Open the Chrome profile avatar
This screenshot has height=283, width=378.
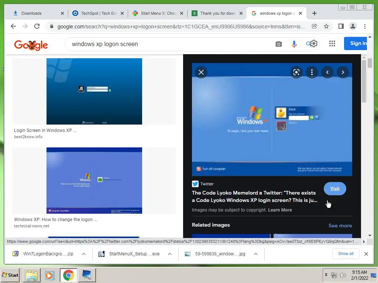click(x=353, y=26)
